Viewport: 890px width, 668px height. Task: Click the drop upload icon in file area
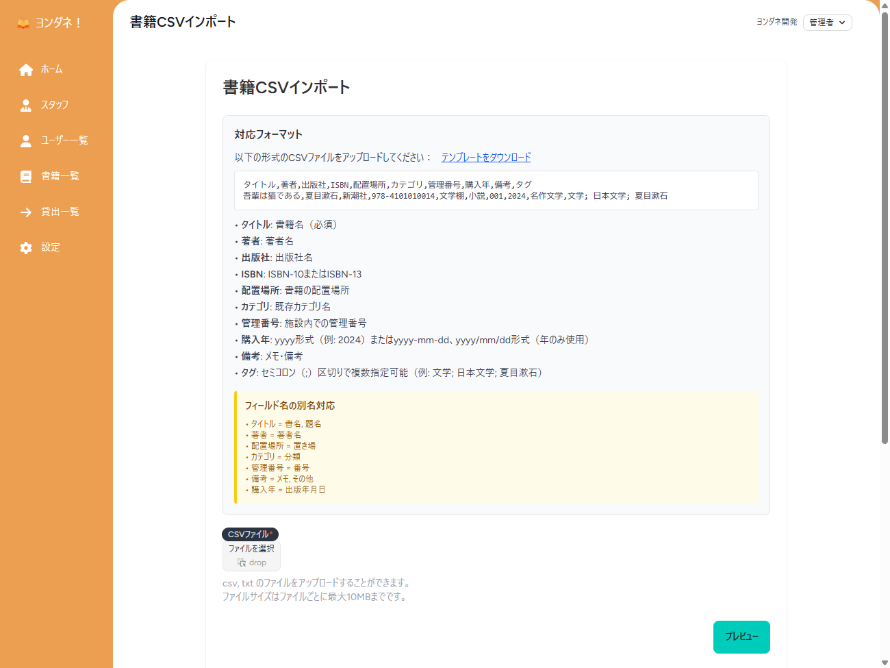coord(243,562)
